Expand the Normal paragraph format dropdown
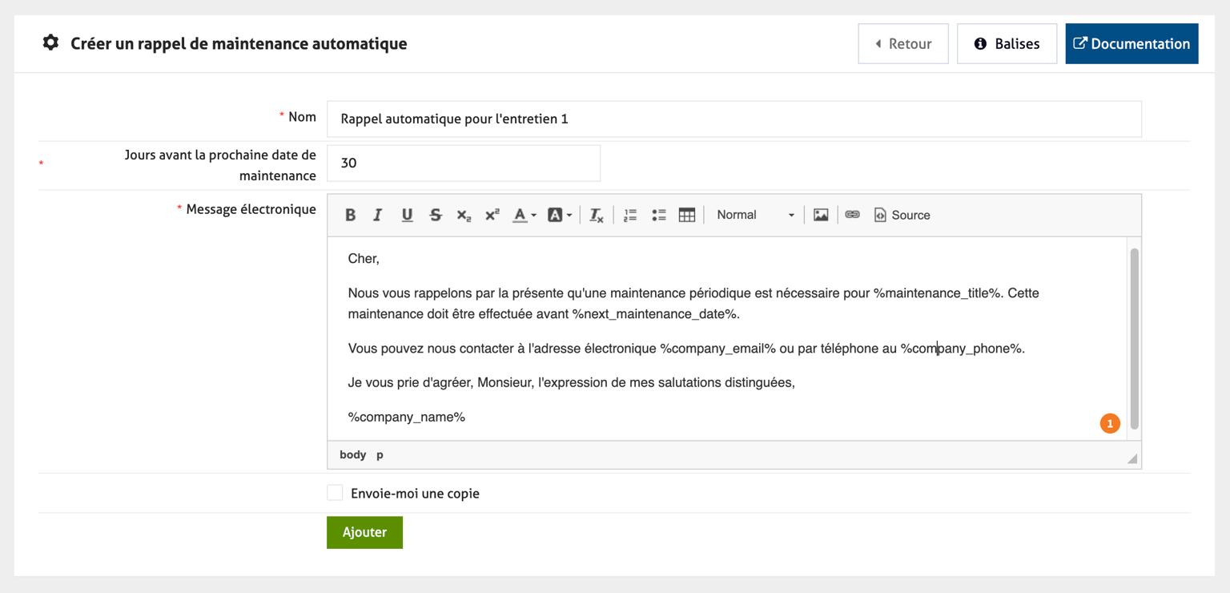Viewport: 1230px width, 593px height. tap(754, 215)
